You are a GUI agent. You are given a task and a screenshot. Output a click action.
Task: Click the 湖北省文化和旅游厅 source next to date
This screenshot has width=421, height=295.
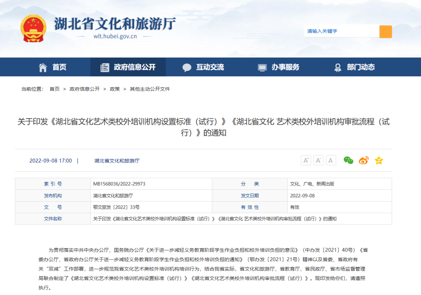(x=117, y=161)
